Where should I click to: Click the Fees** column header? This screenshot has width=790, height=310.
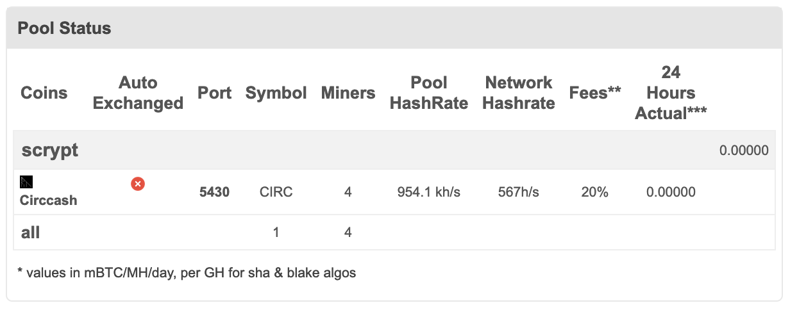tap(595, 93)
